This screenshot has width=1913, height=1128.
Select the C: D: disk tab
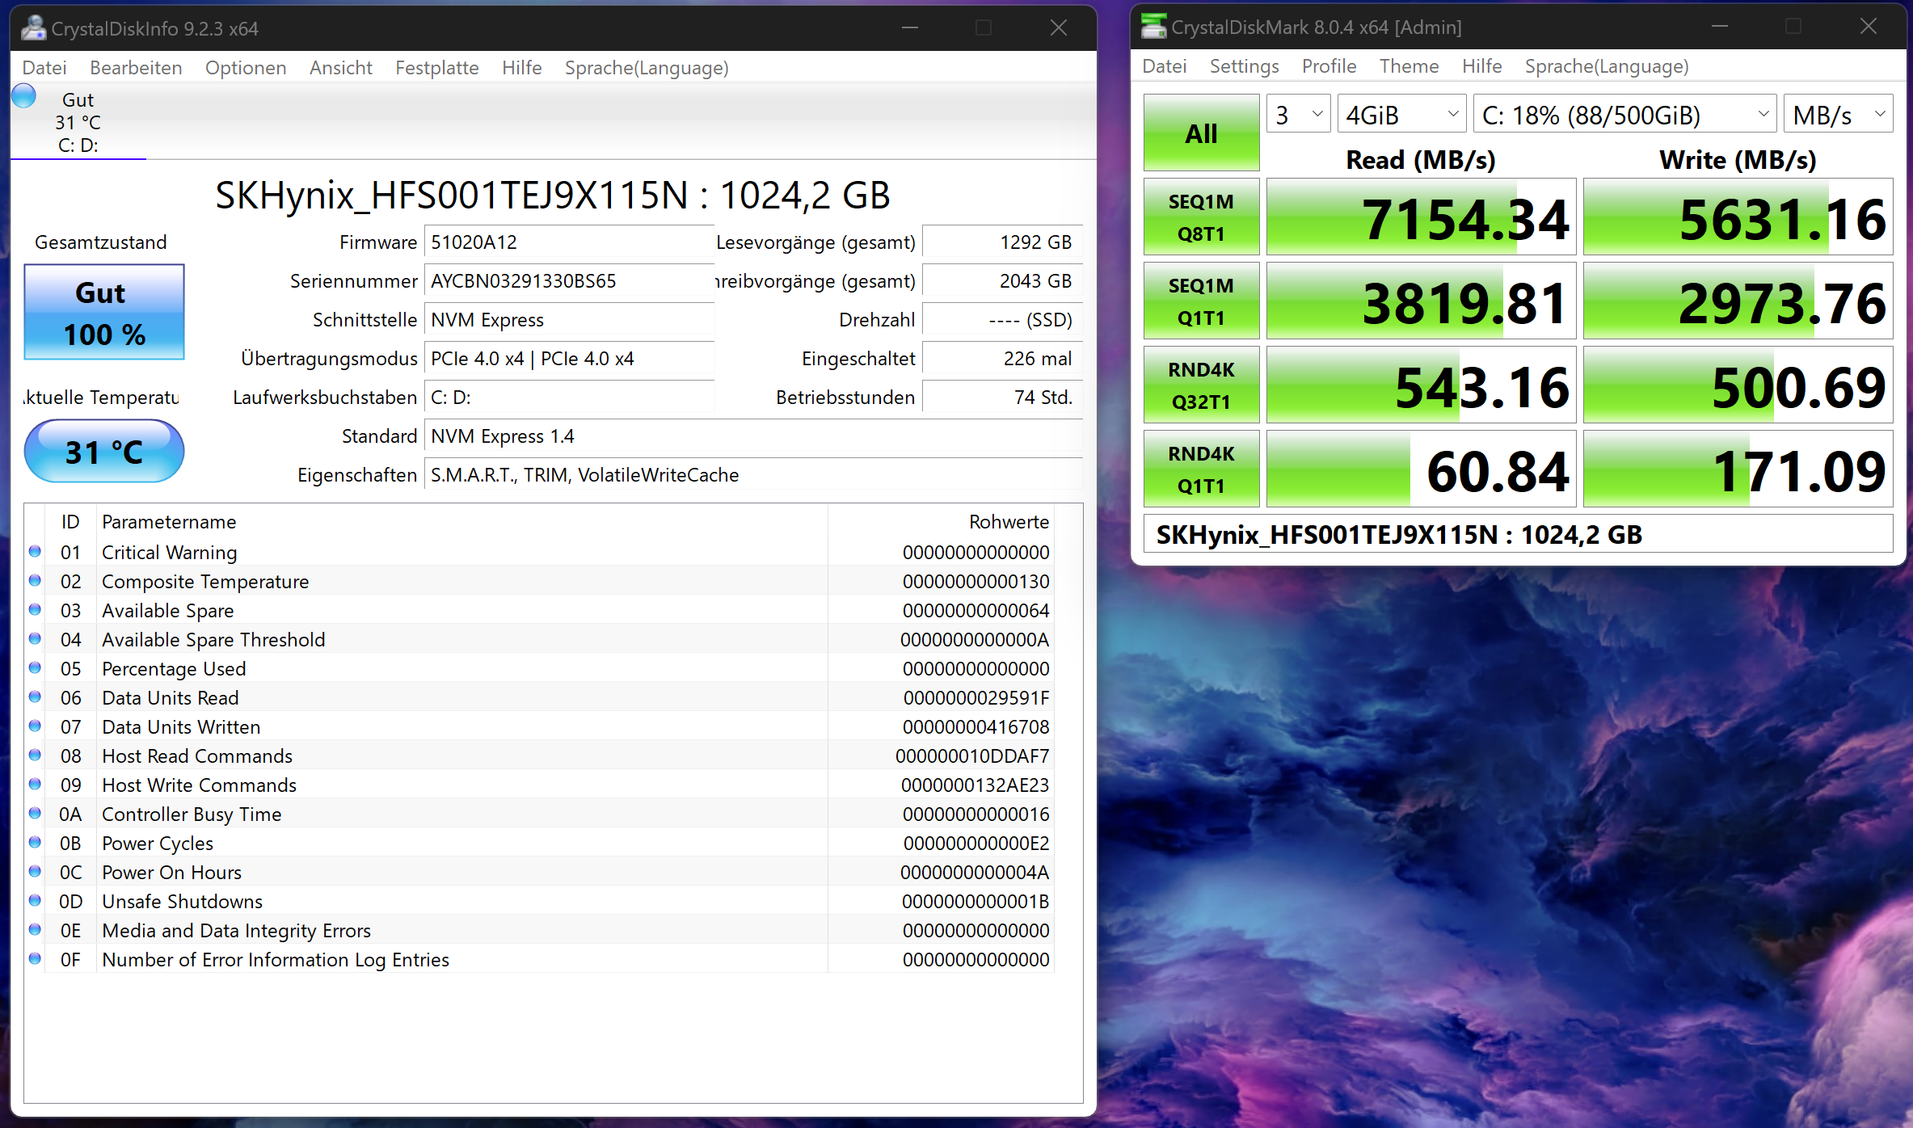pos(78,121)
